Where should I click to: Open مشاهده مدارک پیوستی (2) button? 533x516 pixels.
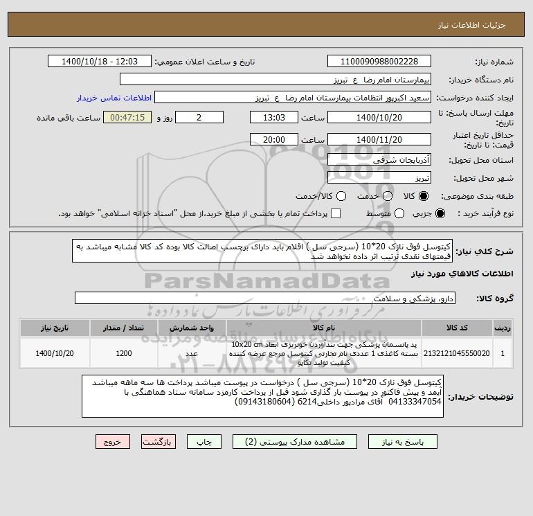(x=295, y=441)
